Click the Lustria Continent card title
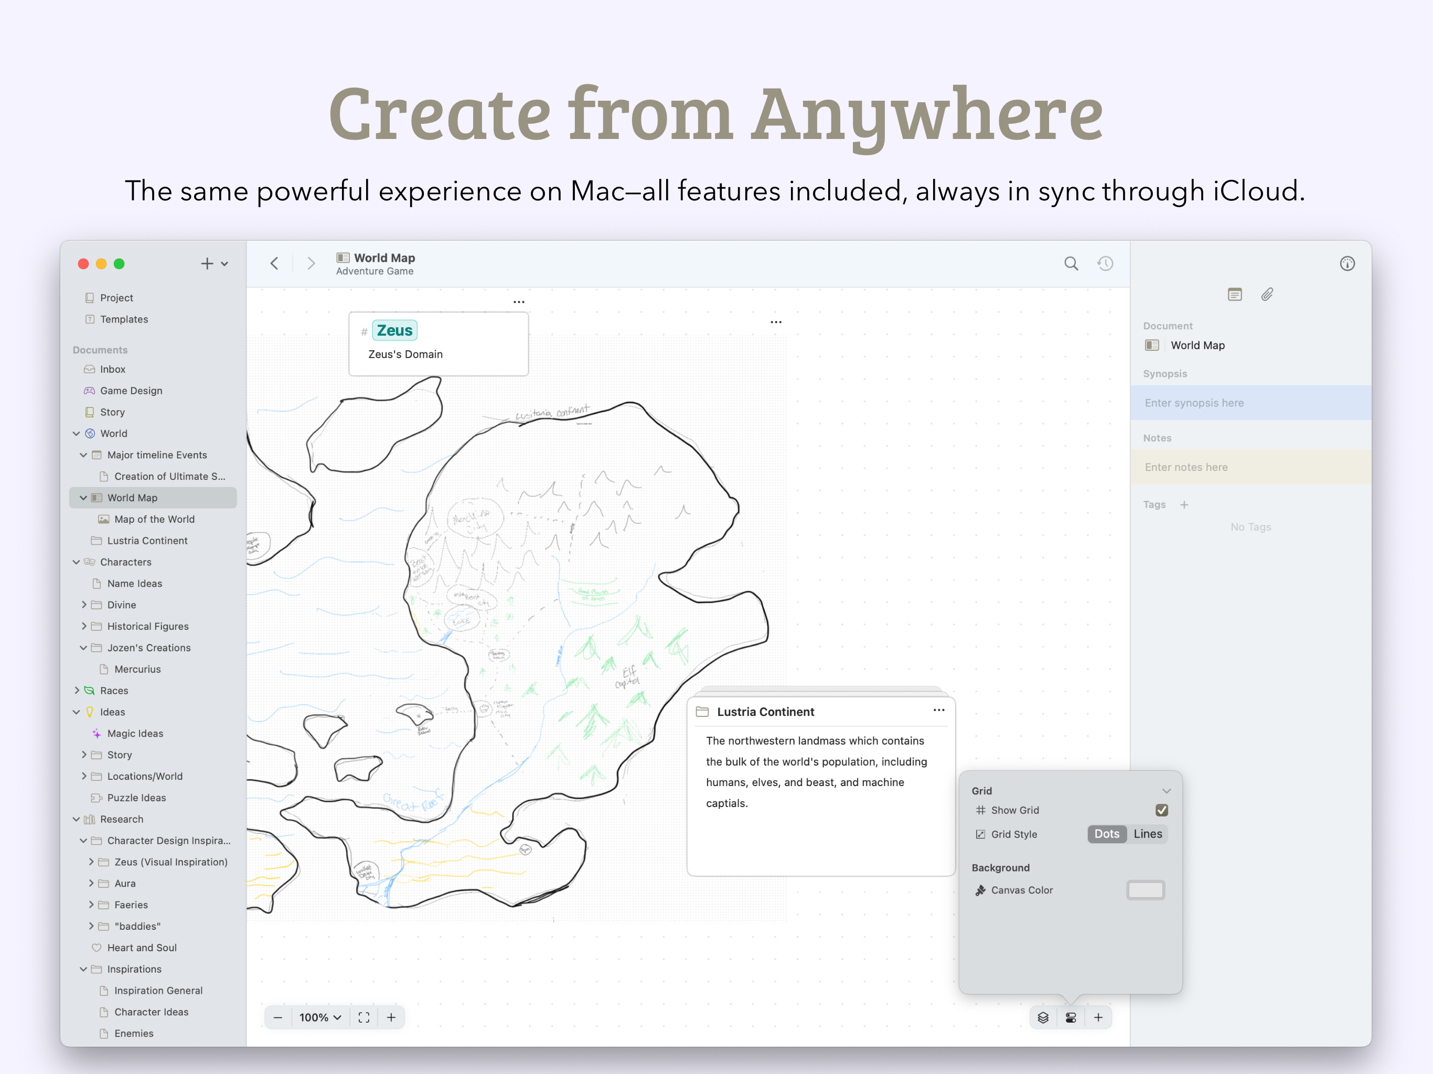The image size is (1433, 1074). tap(765, 712)
